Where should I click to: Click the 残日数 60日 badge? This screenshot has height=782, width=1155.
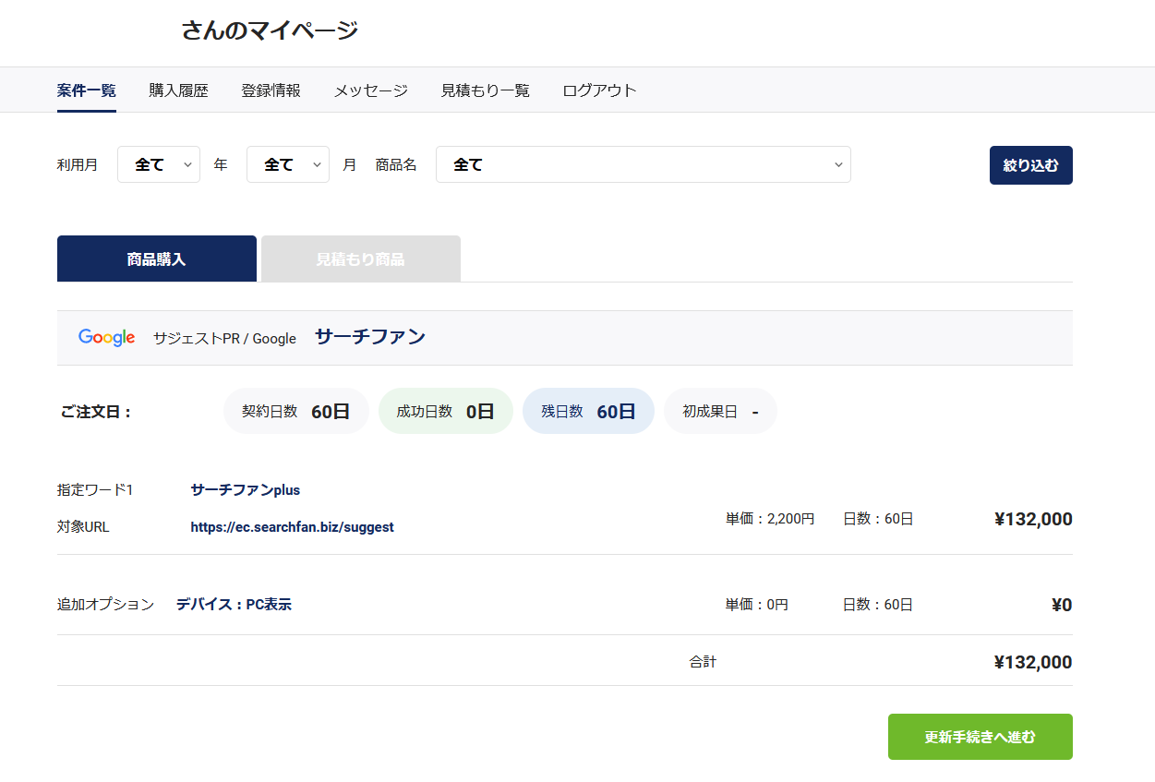pos(588,412)
